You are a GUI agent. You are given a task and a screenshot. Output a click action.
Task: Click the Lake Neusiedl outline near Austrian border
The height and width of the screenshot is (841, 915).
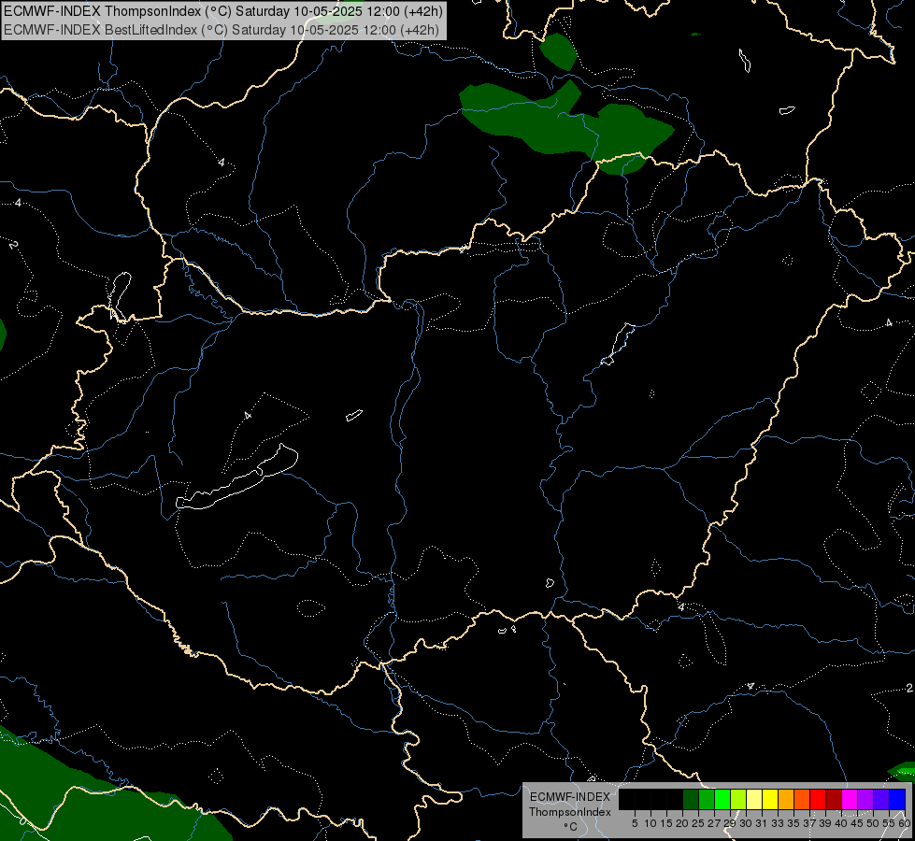coord(120,296)
